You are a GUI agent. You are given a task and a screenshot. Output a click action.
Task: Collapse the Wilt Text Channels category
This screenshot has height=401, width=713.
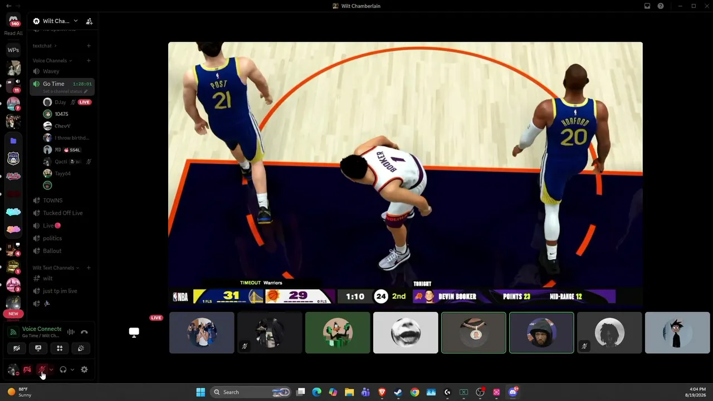[x=56, y=268]
